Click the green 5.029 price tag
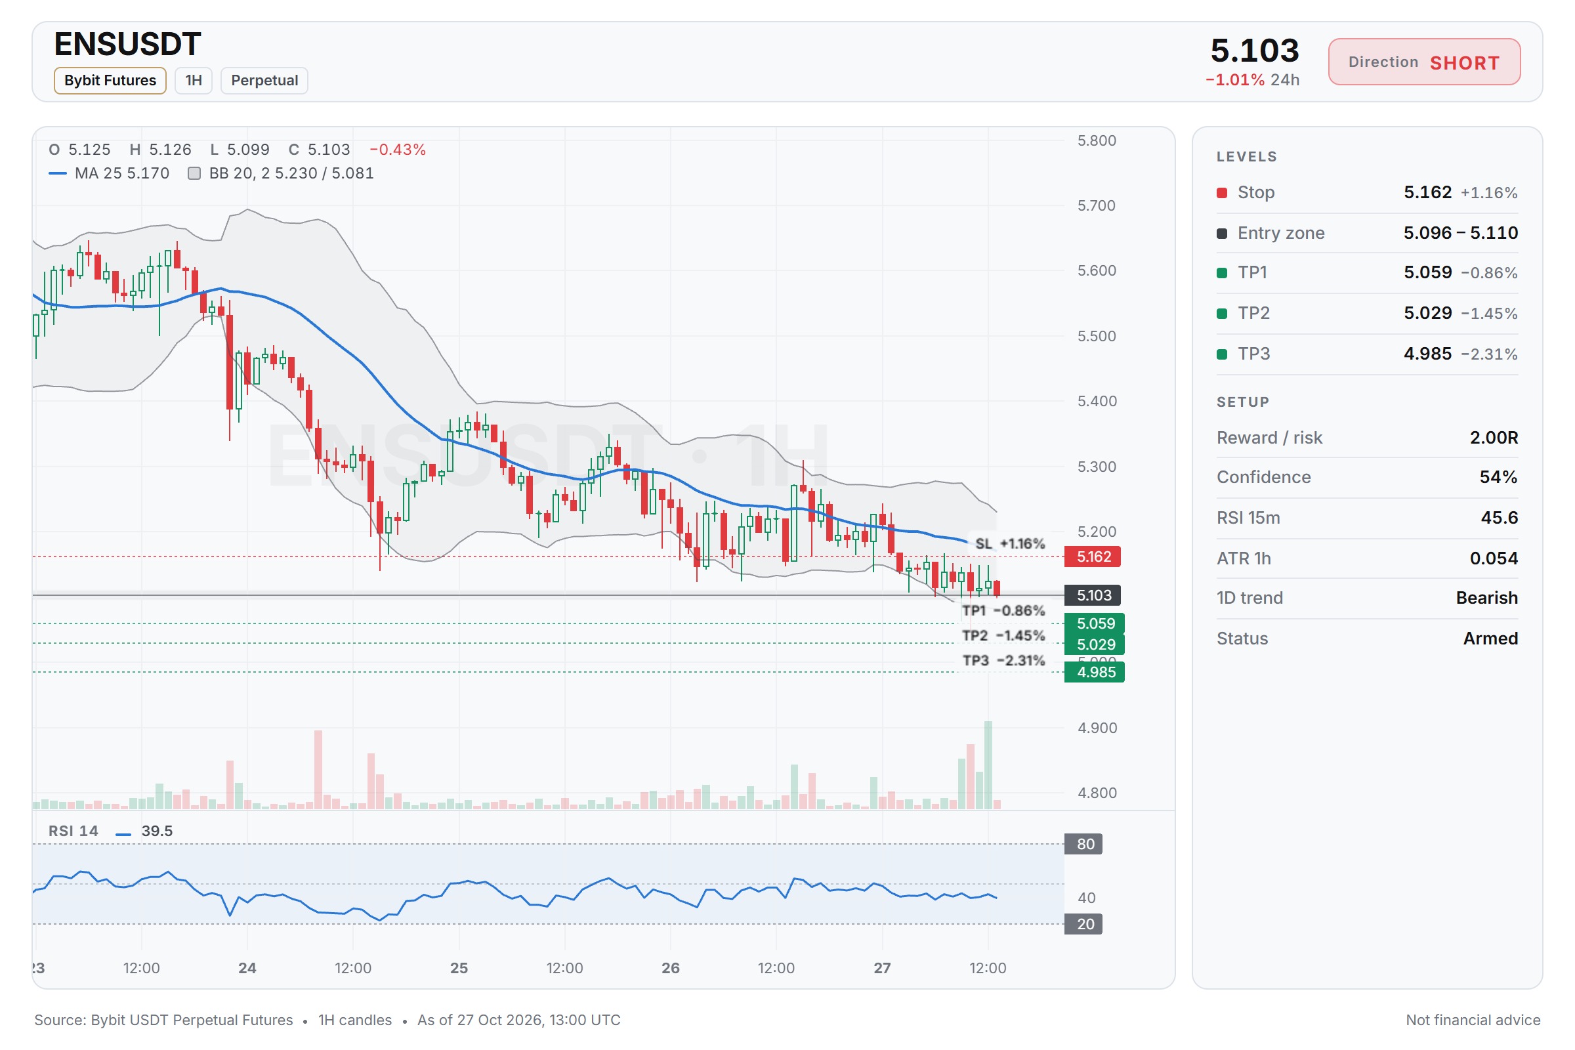 point(1095,644)
